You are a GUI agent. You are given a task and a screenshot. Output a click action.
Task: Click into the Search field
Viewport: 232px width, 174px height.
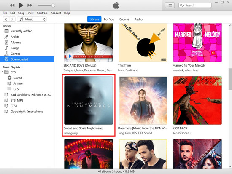(195, 5)
